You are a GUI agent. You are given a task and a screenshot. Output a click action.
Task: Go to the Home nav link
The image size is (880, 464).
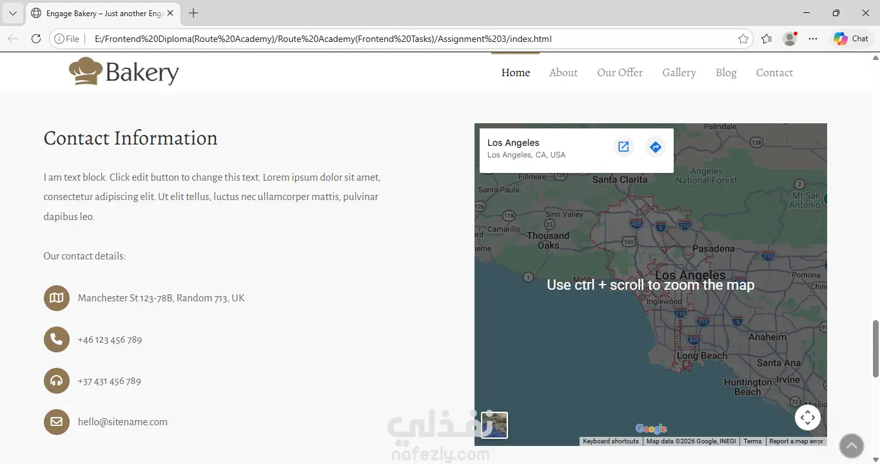point(516,72)
